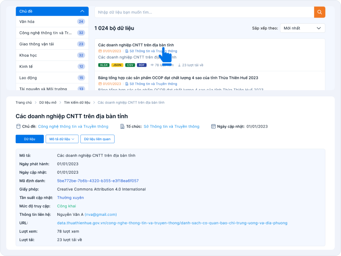
Task: Go to Trang chủ breadcrumb
Action: (x=24, y=103)
